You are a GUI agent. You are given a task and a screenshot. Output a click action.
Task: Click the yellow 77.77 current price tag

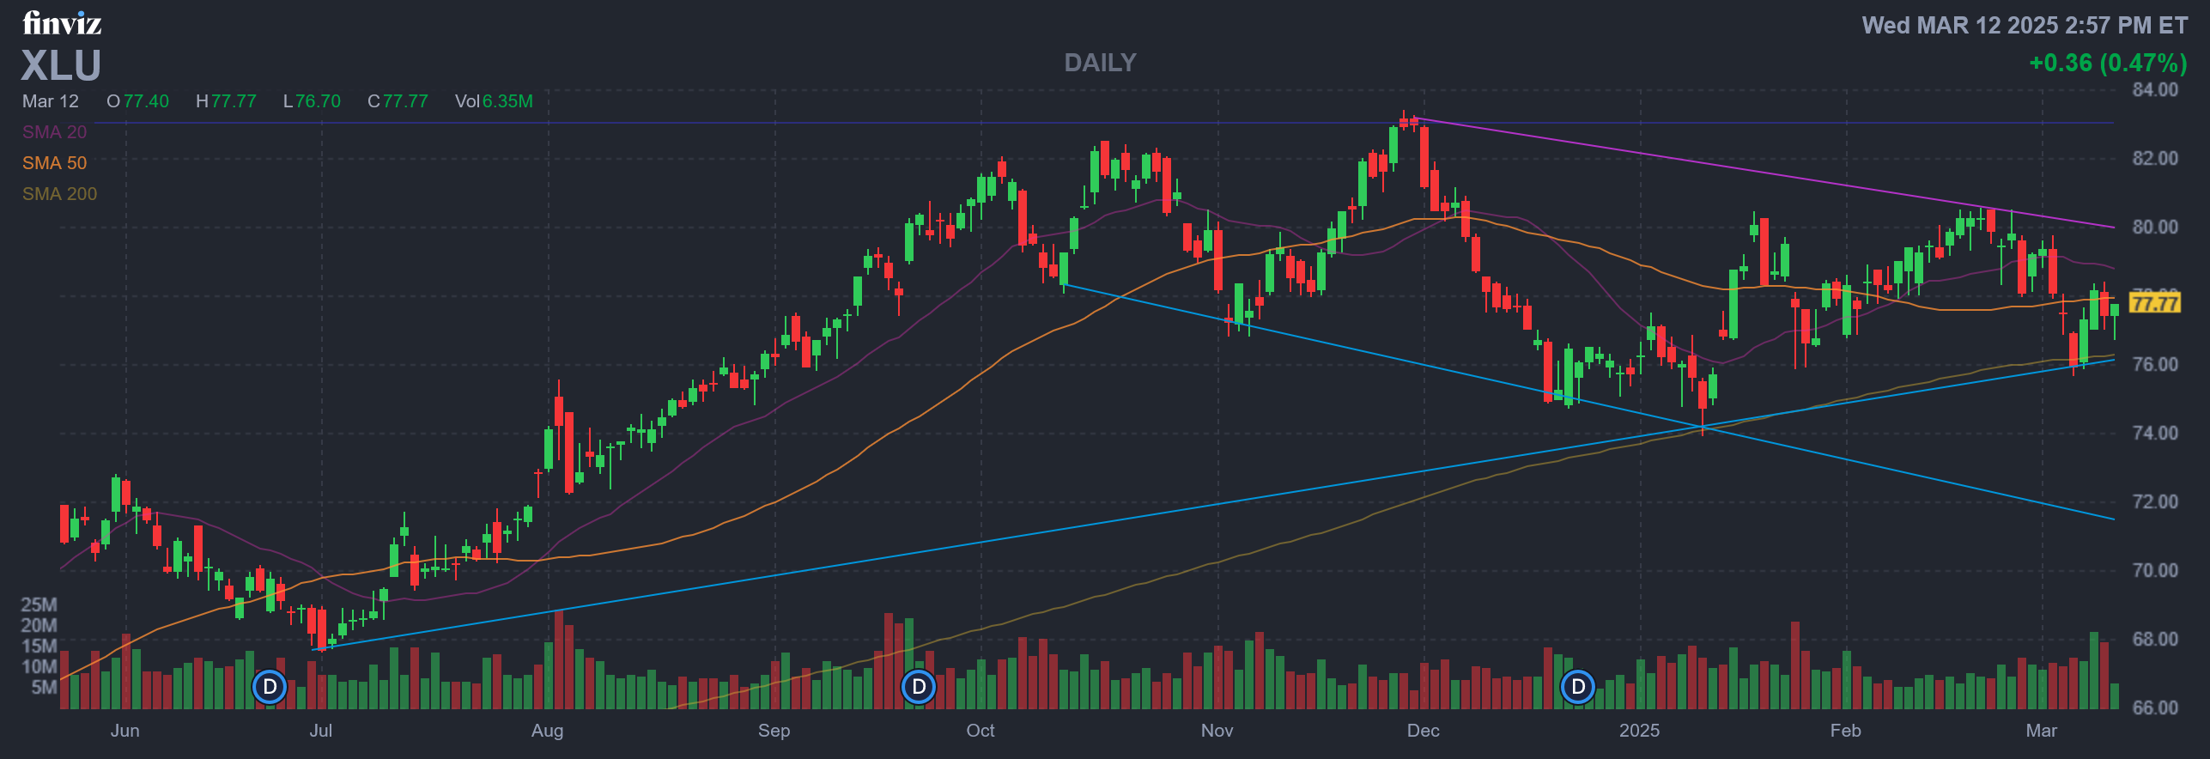pos(2155,303)
